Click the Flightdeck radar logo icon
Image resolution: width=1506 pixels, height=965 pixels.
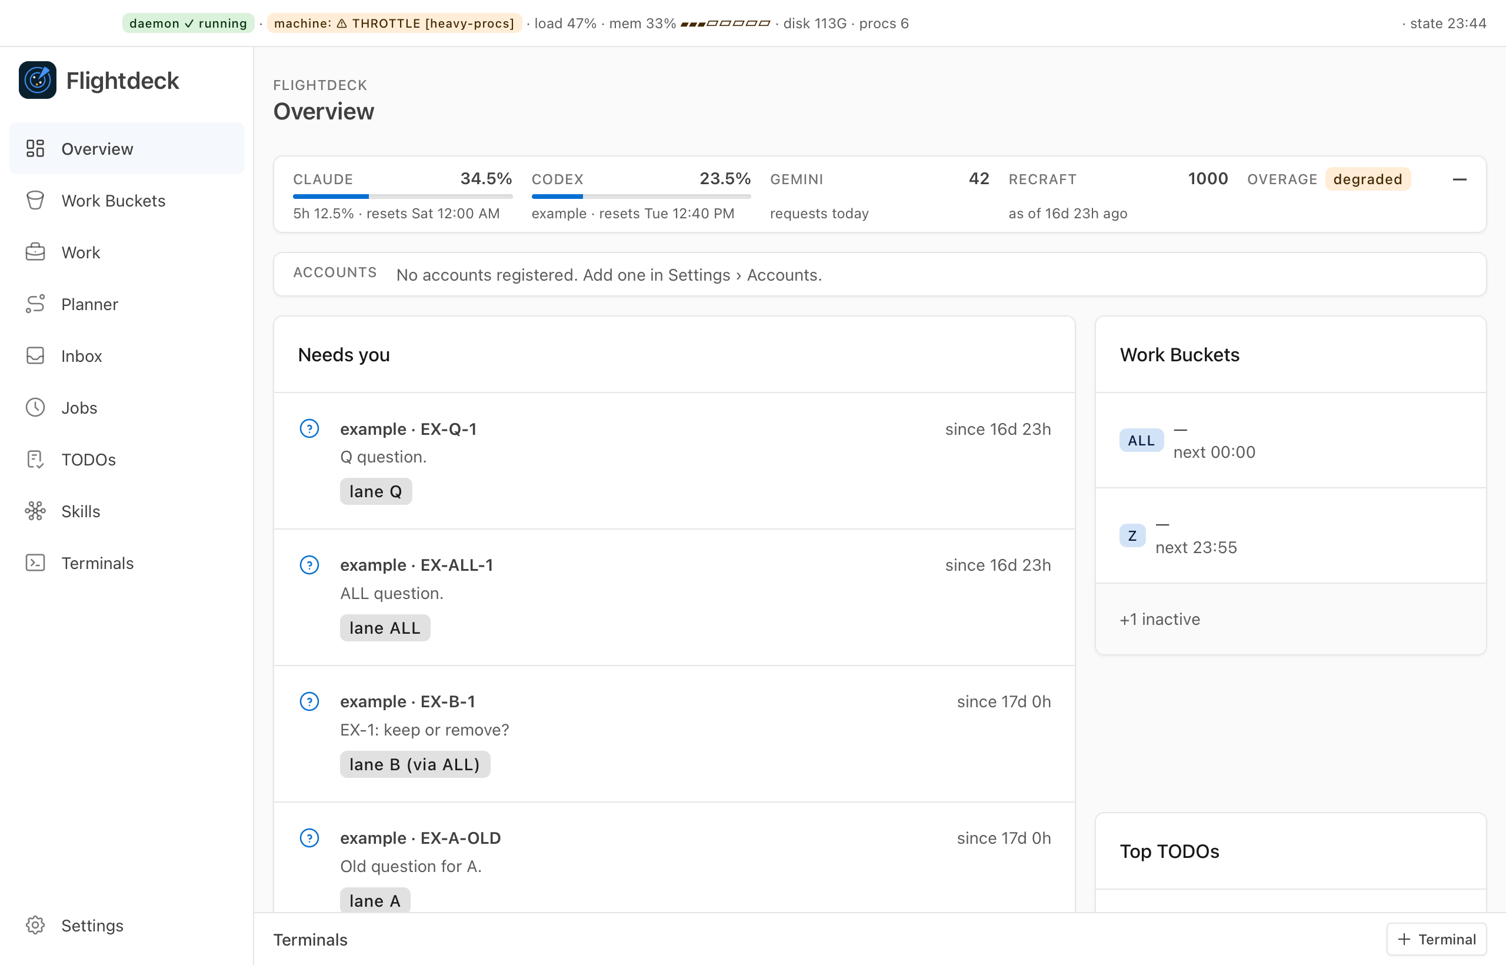[38, 80]
